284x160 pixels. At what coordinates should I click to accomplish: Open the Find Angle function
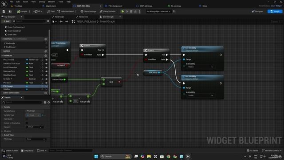(x=11, y=44)
